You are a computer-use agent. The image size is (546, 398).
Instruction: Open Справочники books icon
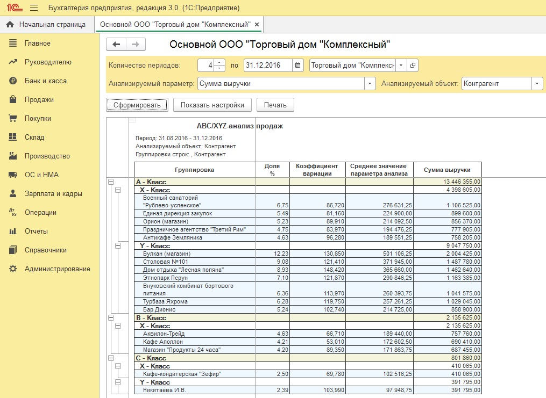point(13,250)
